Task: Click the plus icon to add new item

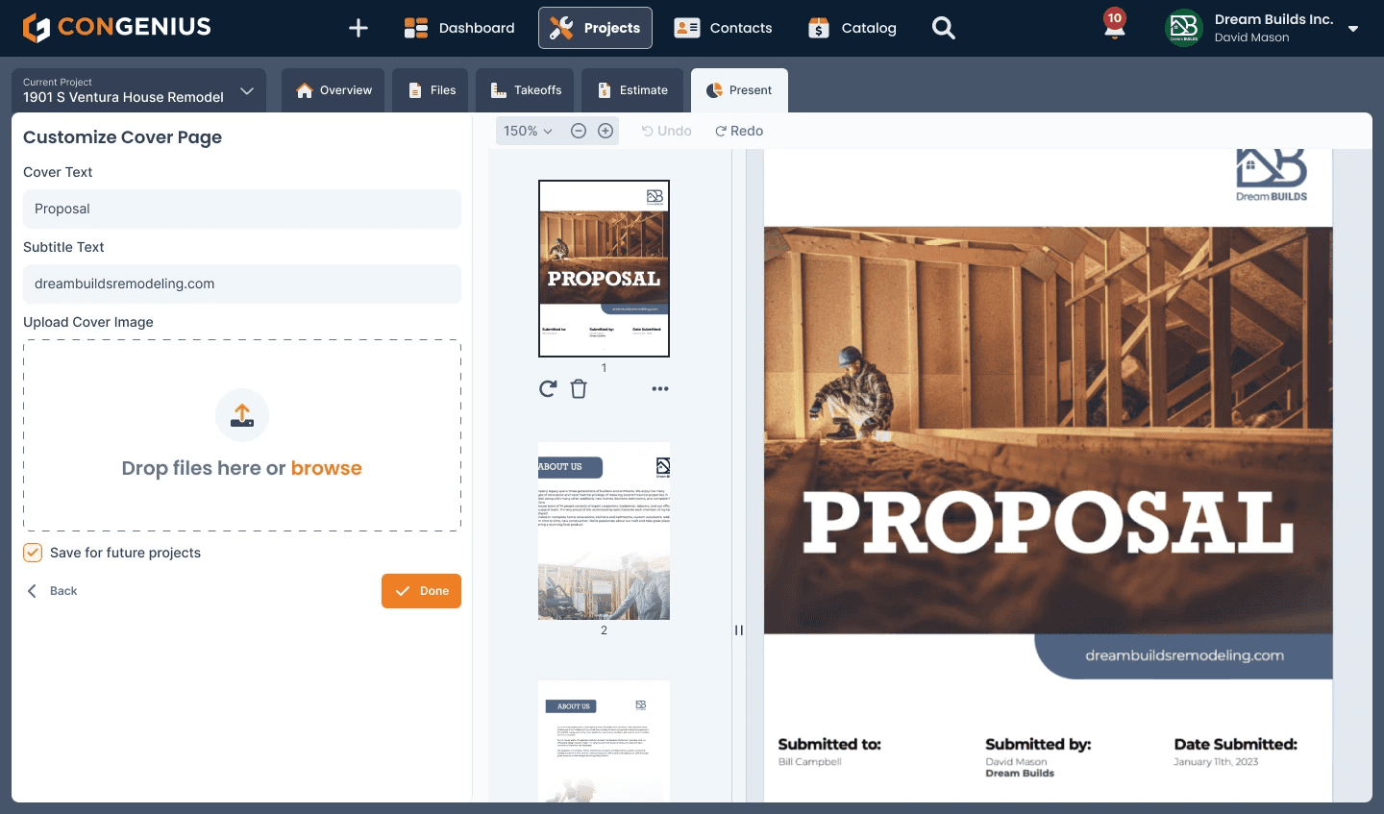Action: pos(358,28)
